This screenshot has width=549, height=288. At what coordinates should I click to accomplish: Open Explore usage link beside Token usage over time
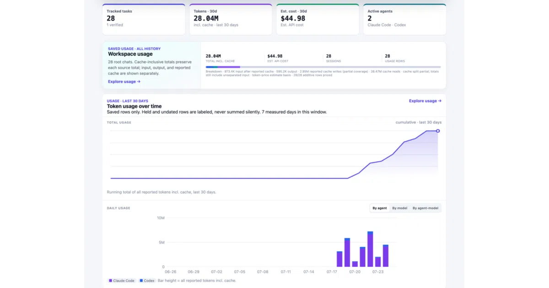pyautogui.click(x=425, y=101)
